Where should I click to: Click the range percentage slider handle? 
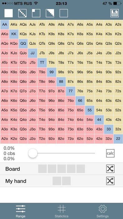tap(33, 153)
